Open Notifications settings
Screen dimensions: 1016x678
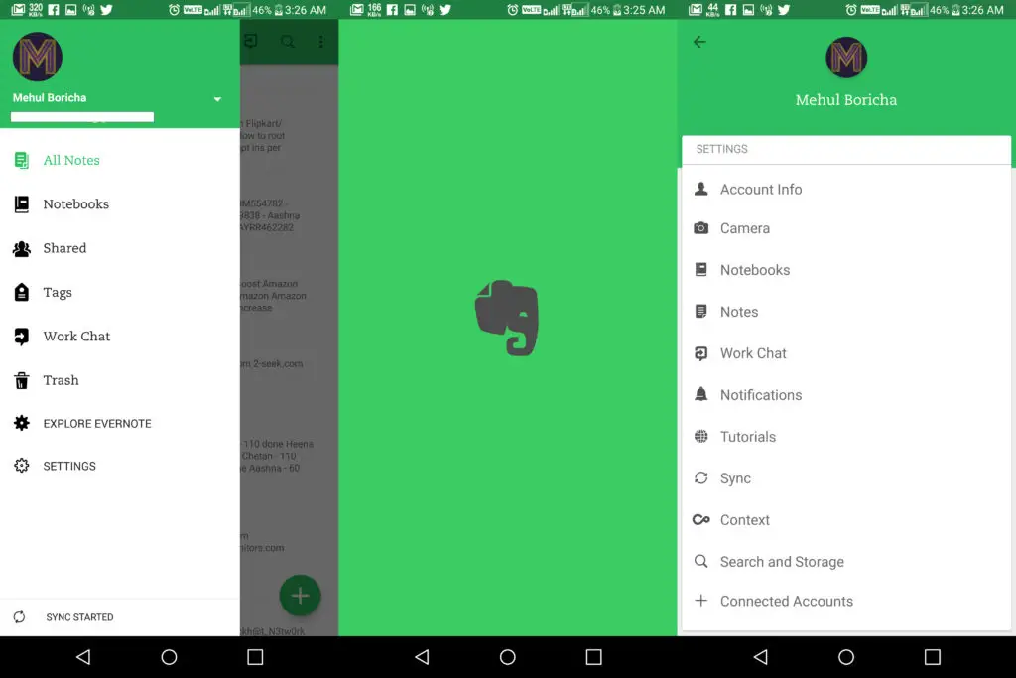(846, 395)
